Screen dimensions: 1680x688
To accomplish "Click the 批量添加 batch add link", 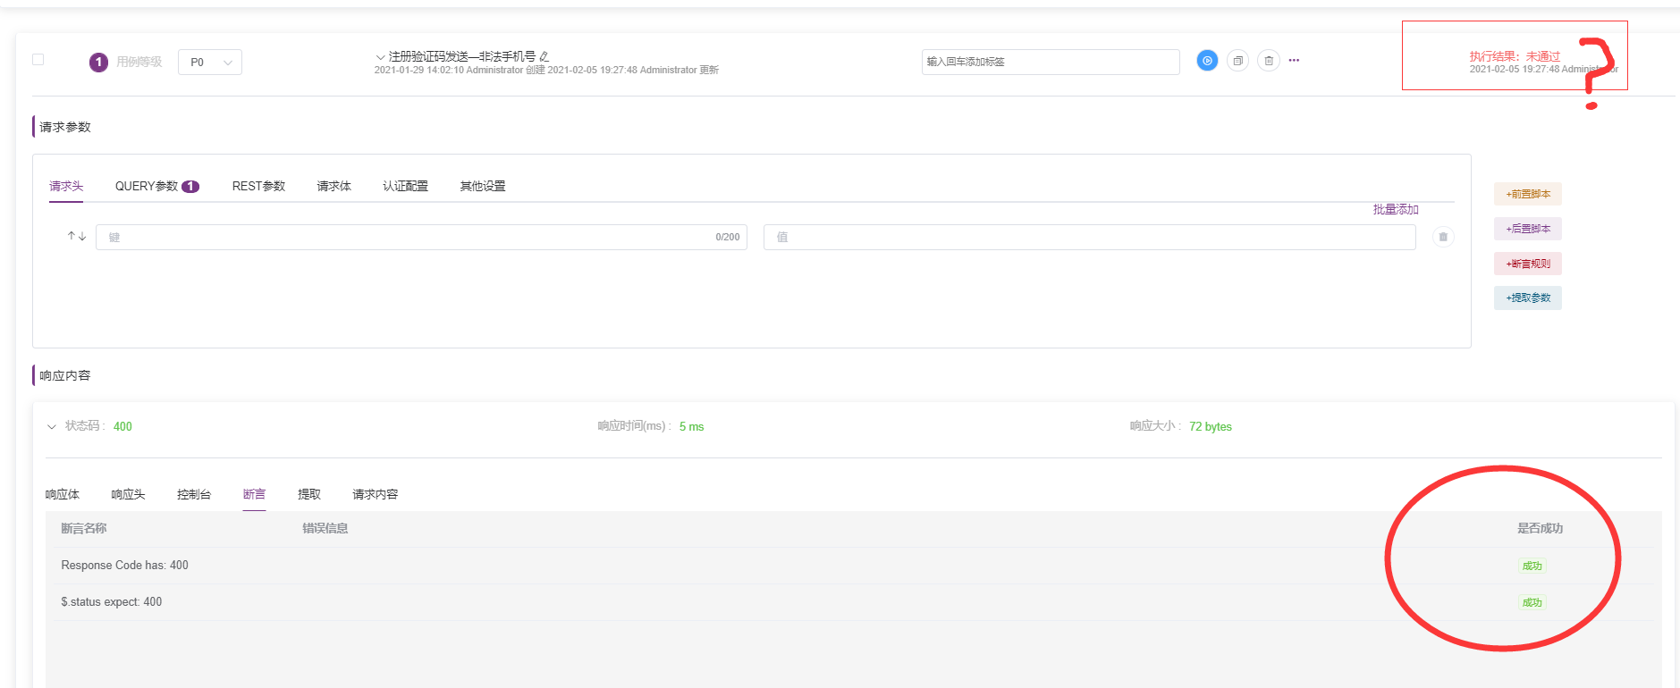I will [1396, 209].
